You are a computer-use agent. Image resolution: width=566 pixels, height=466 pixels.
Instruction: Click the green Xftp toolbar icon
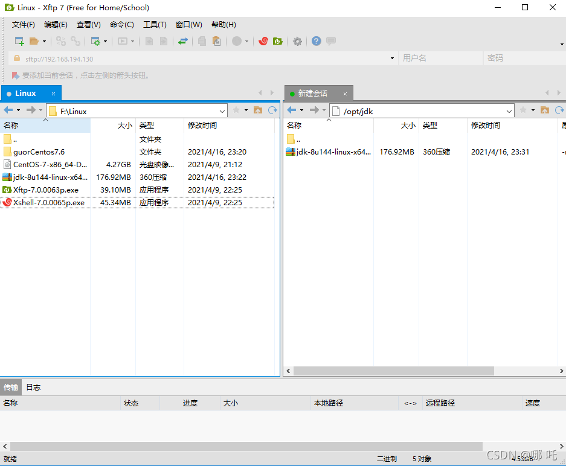pyautogui.click(x=278, y=41)
